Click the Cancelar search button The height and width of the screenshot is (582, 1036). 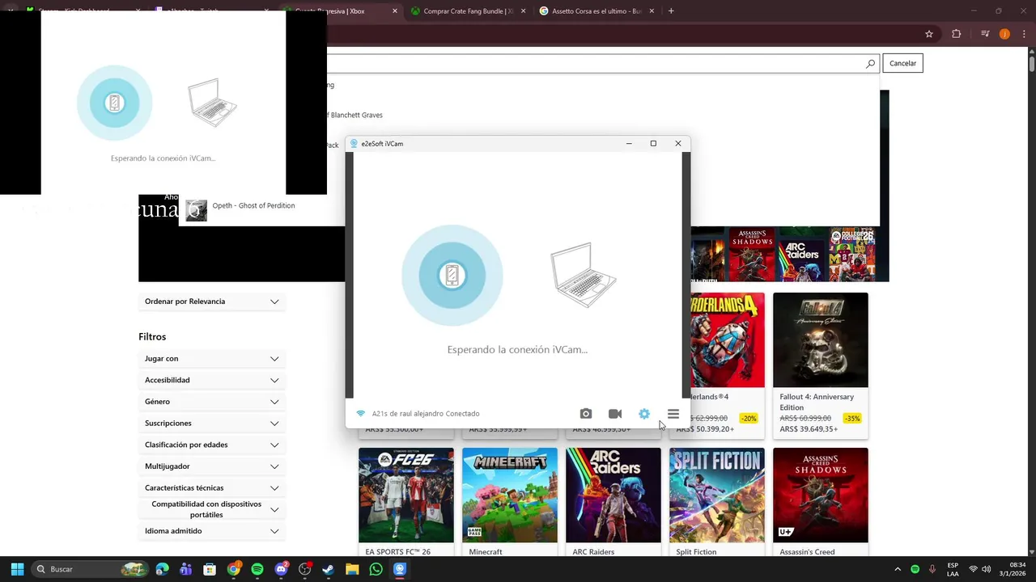pos(902,63)
